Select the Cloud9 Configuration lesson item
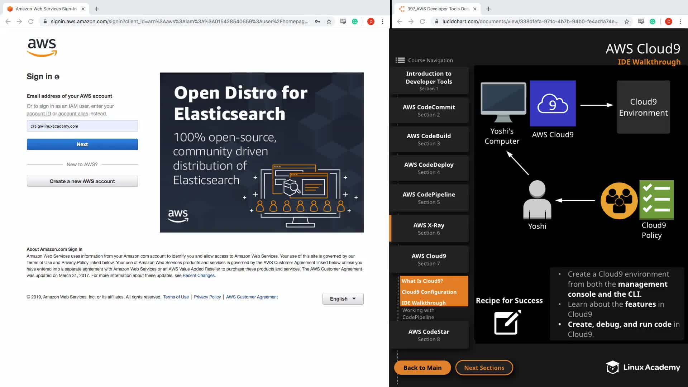 [429, 292]
